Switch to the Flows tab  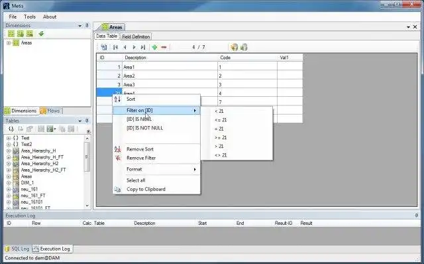51,111
